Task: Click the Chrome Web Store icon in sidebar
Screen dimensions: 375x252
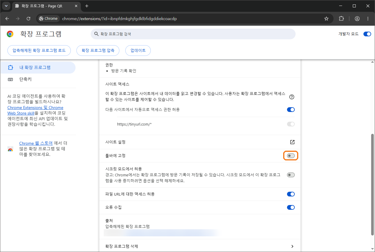Action: (10, 149)
